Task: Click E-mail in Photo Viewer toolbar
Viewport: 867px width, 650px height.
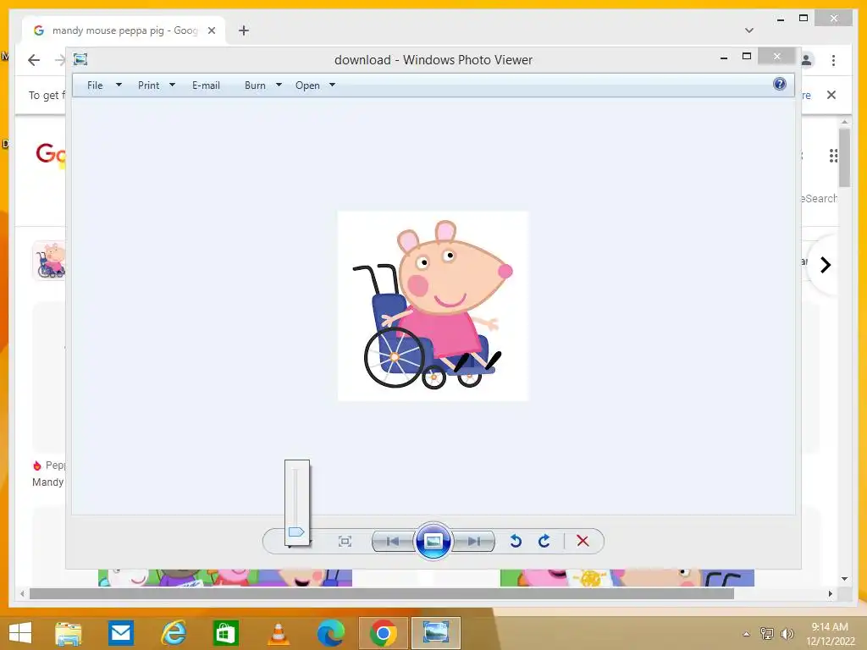Action: tap(206, 85)
